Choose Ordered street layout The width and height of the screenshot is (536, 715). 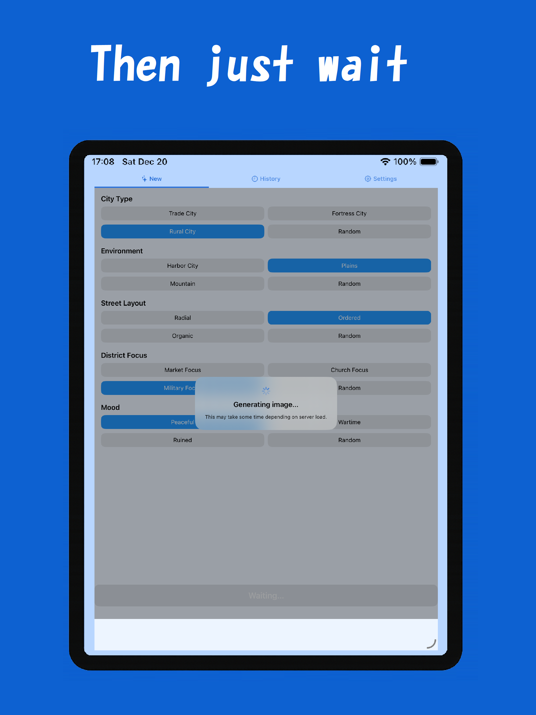click(349, 318)
